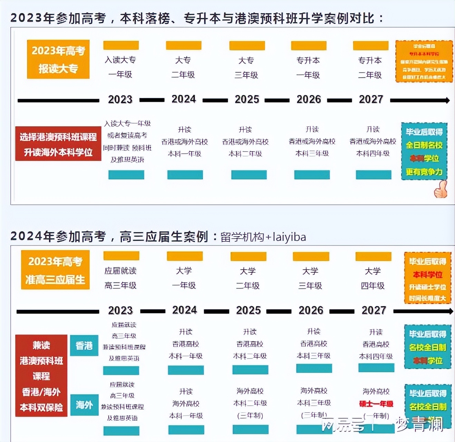Select teal box 名校全日制 本科学位 in 香港 row

(428, 347)
